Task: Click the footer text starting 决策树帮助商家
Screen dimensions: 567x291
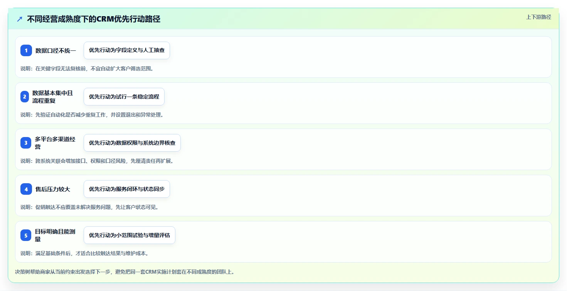Action: (125, 272)
